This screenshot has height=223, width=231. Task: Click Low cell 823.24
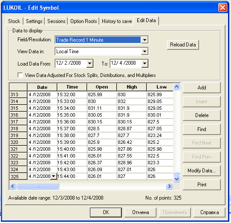(x=160, y=135)
